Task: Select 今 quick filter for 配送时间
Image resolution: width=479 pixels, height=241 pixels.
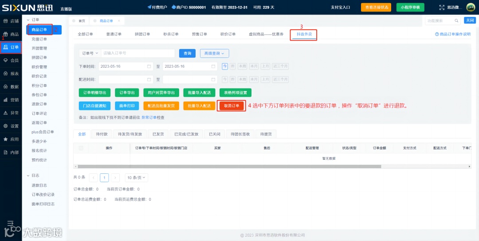Action: [x=225, y=80]
